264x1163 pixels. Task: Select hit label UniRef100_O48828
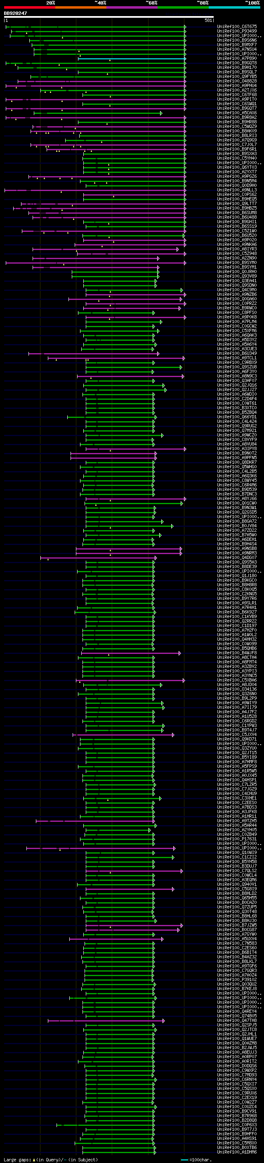237,81
